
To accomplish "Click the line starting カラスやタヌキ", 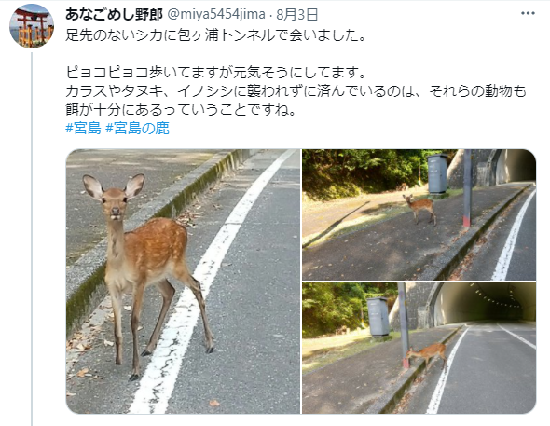I will point(296,91).
